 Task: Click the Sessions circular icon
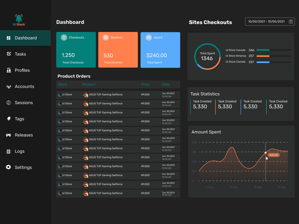[x=9, y=103]
